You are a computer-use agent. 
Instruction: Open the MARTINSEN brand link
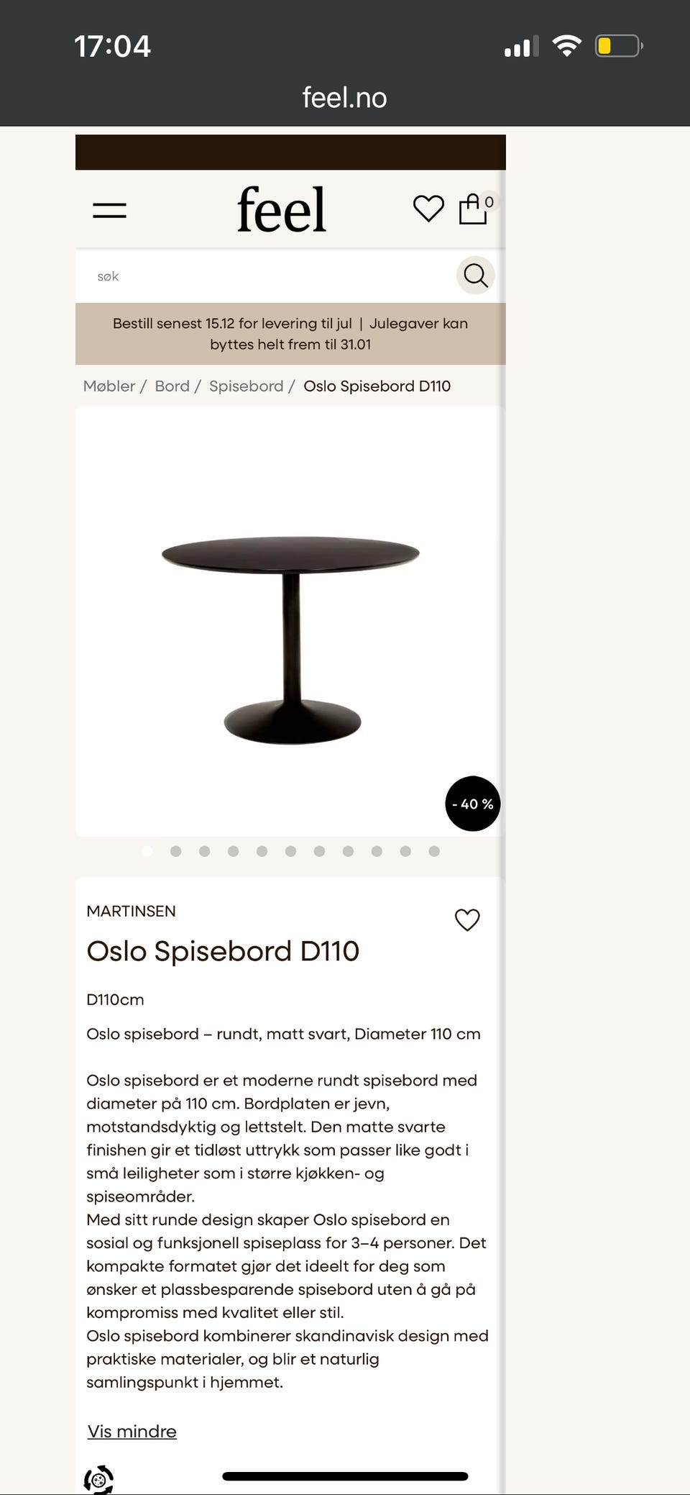pyautogui.click(x=131, y=911)
